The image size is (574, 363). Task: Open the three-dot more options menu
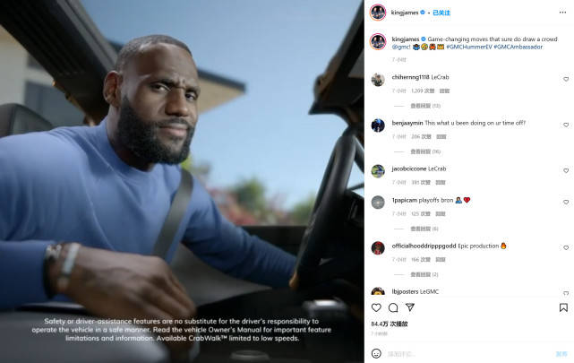click(562, 13)
